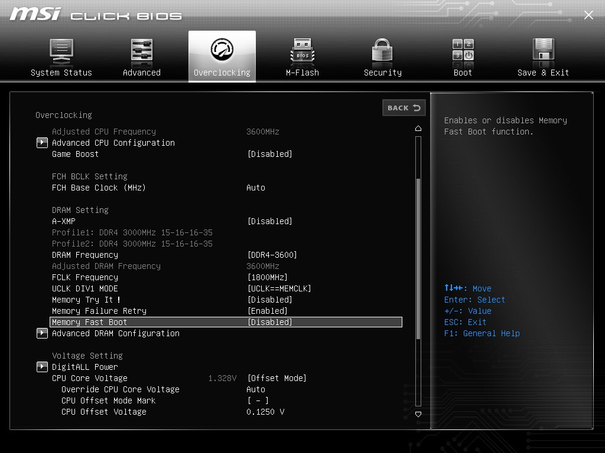The height and width of the screenshot is (453, 605).
Task: Click the ESC: Exit hint
Action: 466,322
